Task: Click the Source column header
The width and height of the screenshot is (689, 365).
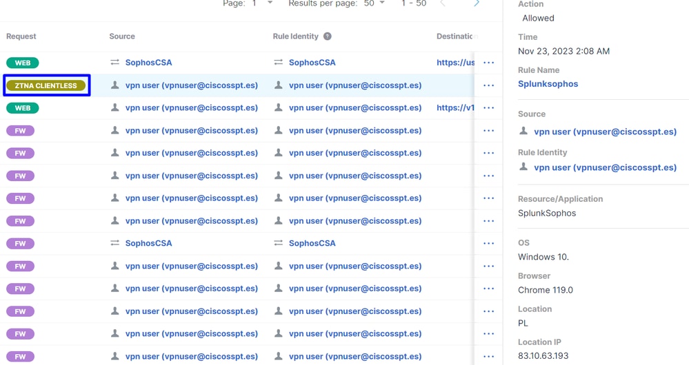Action: pos(122,36)
